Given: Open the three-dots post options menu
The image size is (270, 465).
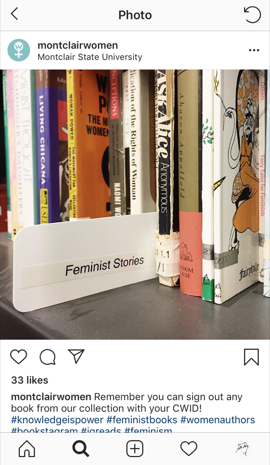Looking at the screenshot, I should (x=254, y=50).
